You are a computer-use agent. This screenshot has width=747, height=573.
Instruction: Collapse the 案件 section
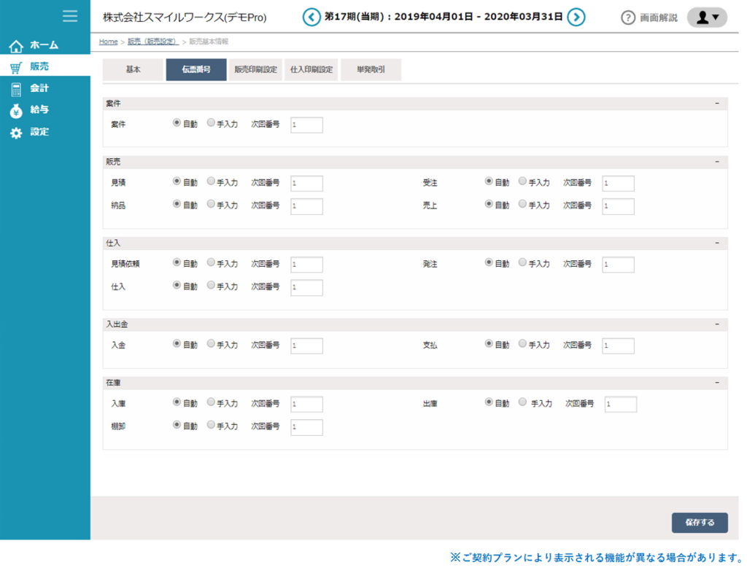(717, 104)
